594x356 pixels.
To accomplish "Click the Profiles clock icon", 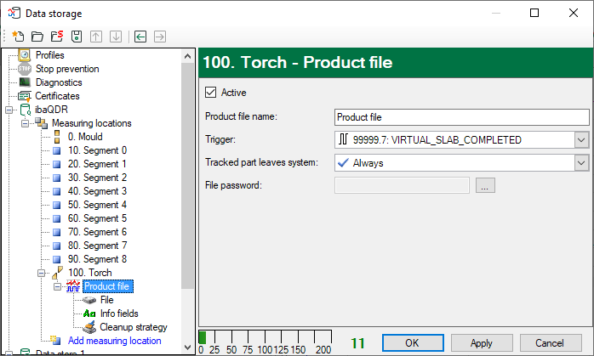I will point(25,55).
